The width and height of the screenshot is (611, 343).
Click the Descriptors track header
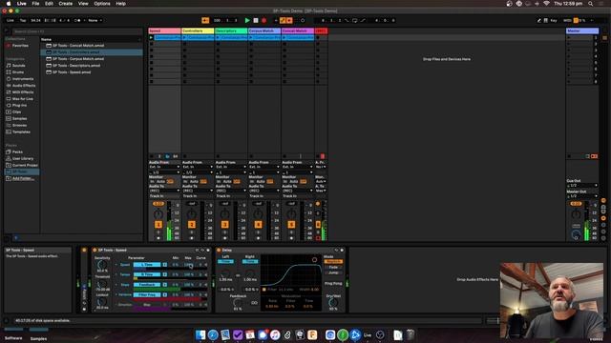click(231, 30)
